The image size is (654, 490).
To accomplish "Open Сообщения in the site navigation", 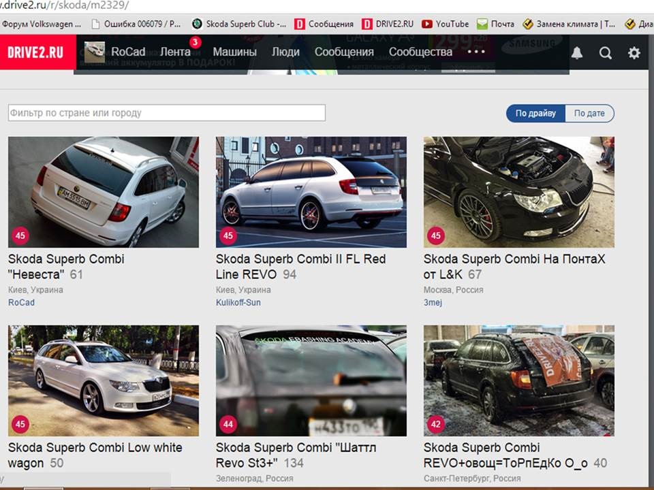I will [x=344, y=52].
